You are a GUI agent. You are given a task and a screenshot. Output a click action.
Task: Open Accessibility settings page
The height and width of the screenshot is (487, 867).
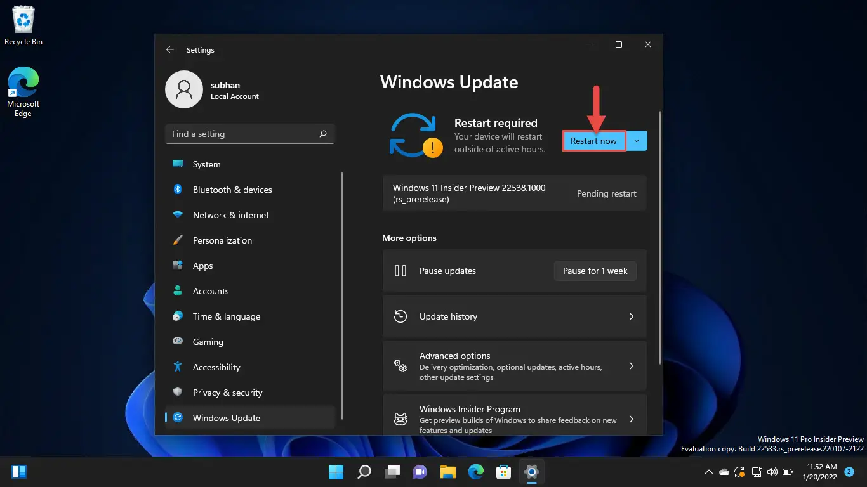click(x=249, y=367)
